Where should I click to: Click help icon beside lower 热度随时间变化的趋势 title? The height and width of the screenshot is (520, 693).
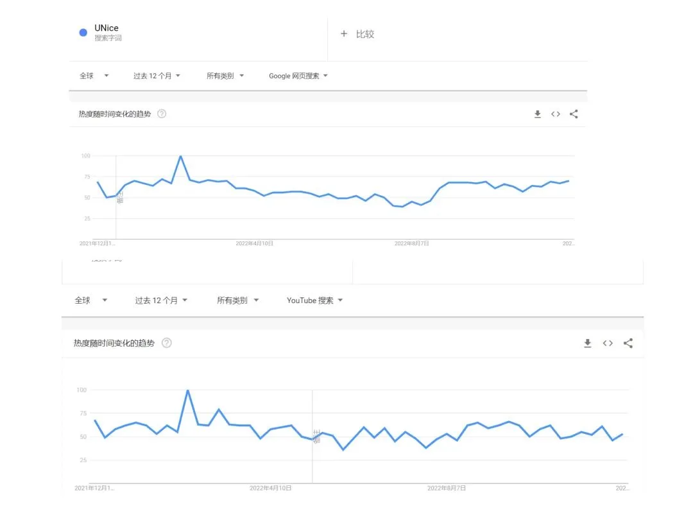(x=167, y=343)
